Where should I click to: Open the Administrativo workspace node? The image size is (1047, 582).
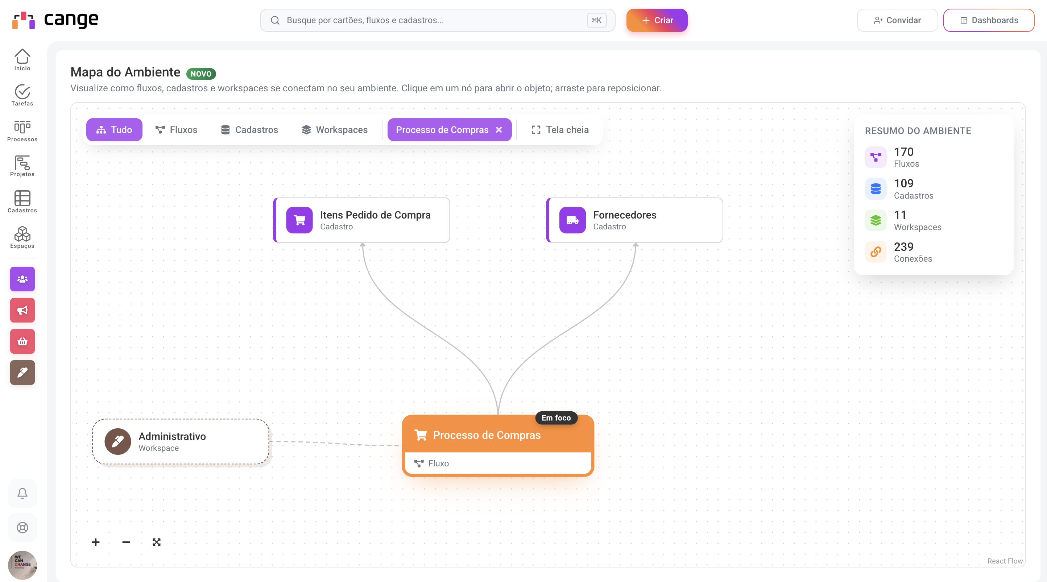click(181, 442)
